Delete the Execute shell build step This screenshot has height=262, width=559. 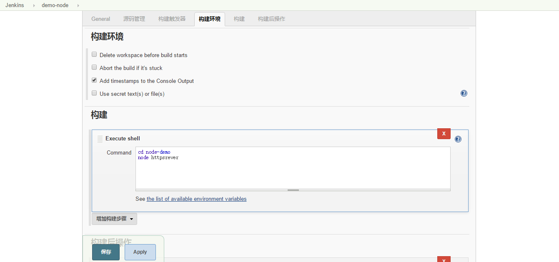[x=444, y=134]
